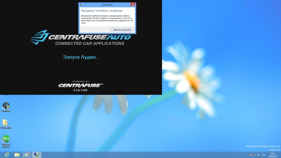Click the network signal tray icon

point(255,155)
